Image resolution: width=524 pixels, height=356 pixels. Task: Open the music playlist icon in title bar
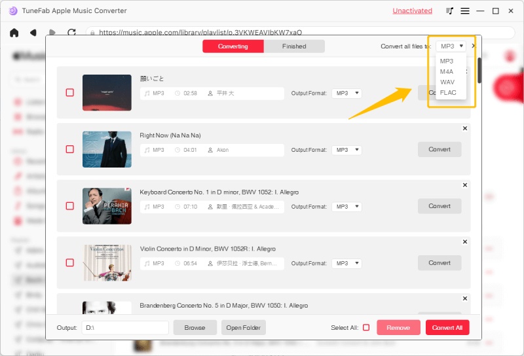(x=449, y=11)
